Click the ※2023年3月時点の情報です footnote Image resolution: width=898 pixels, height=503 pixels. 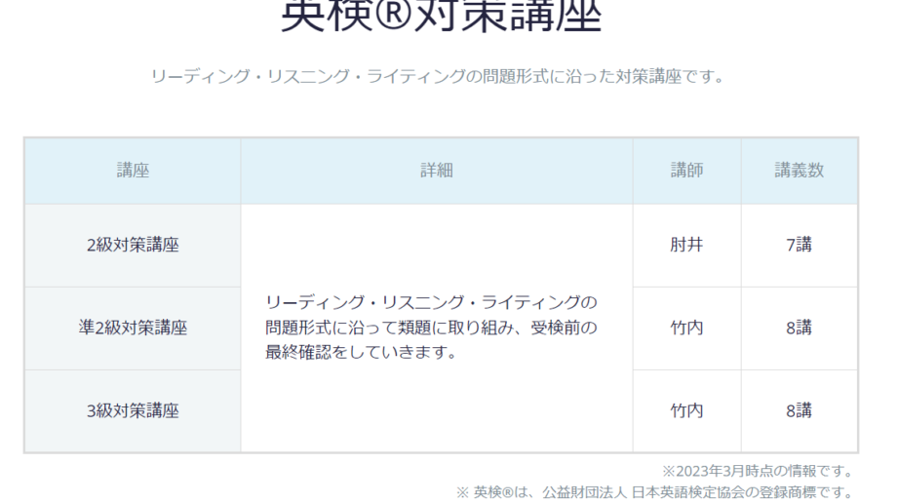[759, 472]
